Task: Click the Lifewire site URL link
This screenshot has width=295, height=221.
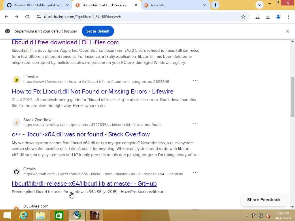Action: [x=96, y=81]
